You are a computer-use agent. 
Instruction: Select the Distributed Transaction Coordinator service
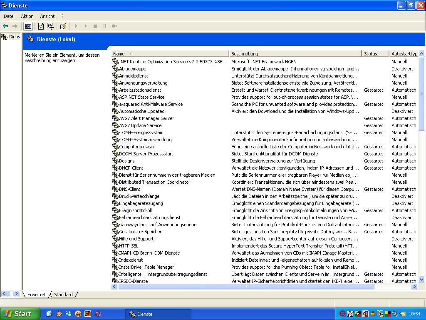tap(155, 182)
